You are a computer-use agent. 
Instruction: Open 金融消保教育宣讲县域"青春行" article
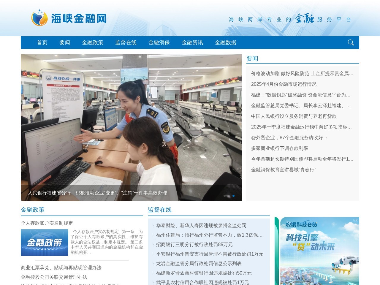(x=284, y=170)
